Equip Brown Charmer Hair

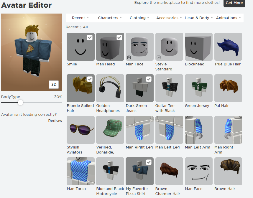[x=169, y=171]
